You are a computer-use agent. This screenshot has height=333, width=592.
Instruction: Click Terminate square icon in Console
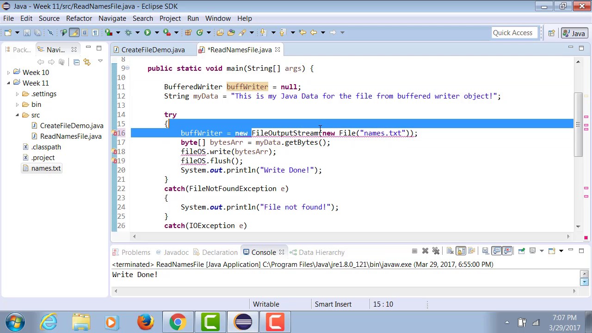coord(414,251)
